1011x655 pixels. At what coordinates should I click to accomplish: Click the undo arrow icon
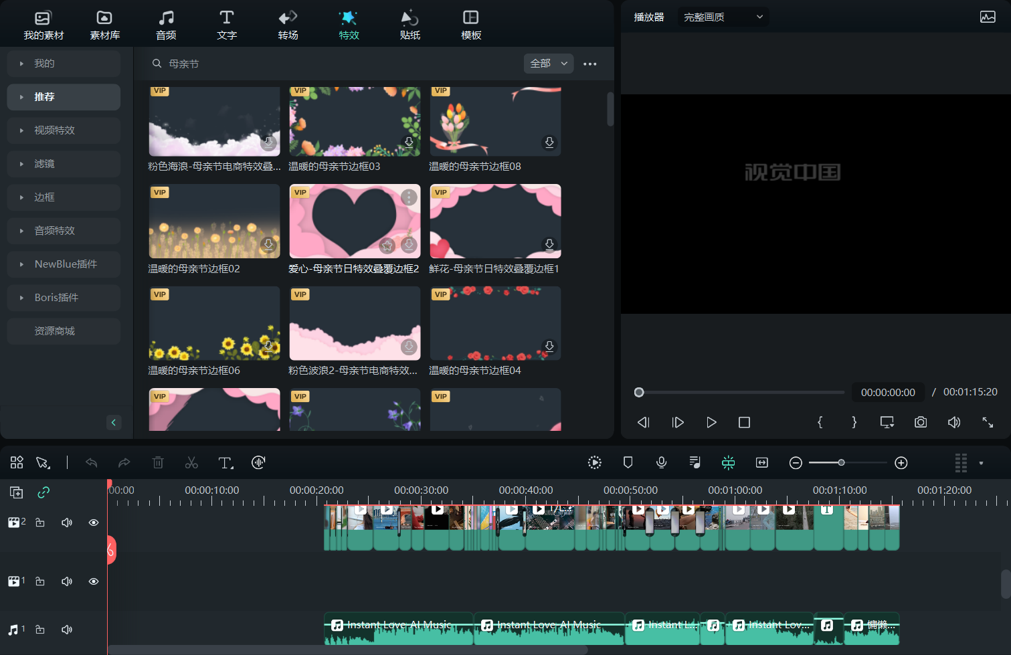coord(92,463)
